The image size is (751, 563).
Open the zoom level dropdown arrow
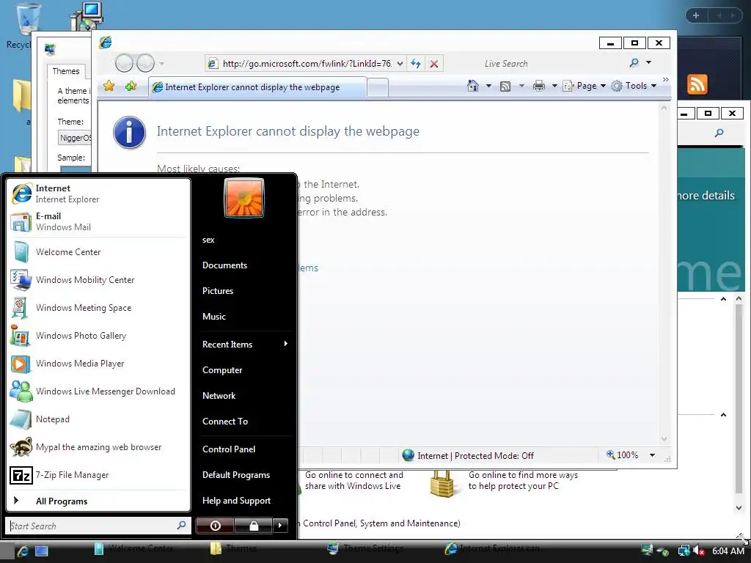(x=652, y=455)
